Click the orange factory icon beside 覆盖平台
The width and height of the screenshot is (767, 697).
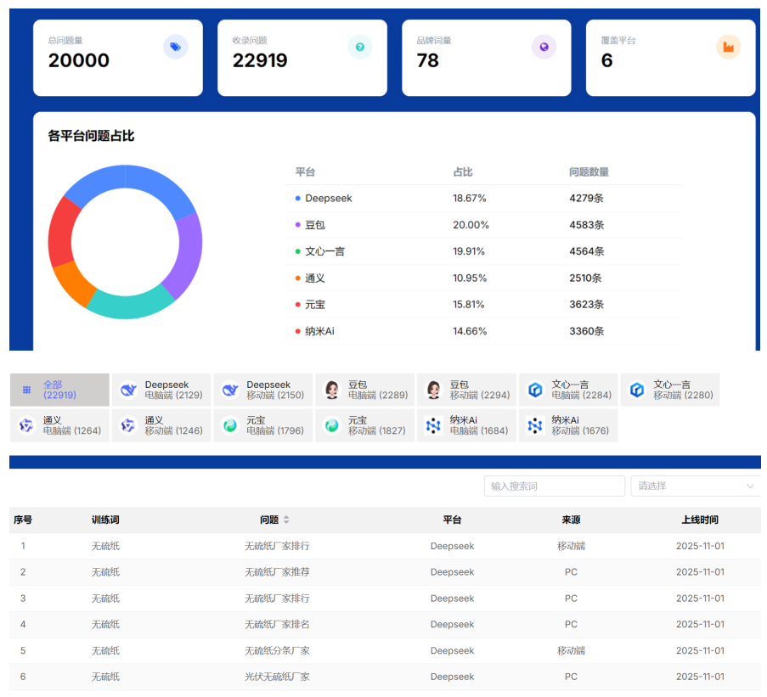[x=728, y=47]
